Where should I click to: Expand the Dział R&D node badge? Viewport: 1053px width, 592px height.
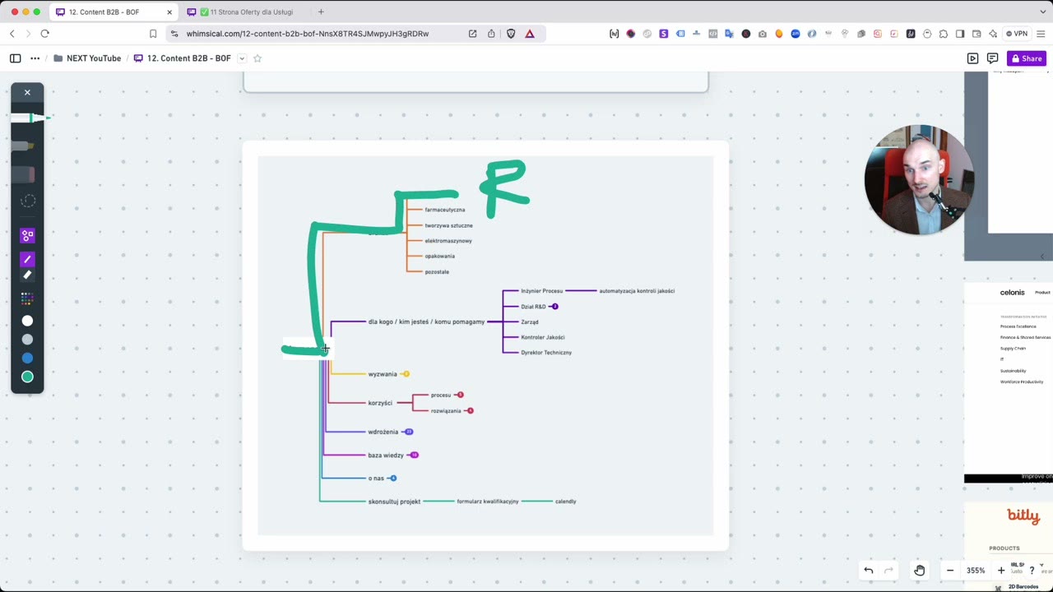554,307
